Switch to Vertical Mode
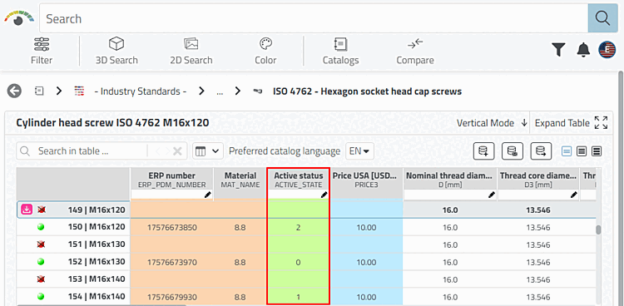Screen dimensions: 624x306 [493, 123]
